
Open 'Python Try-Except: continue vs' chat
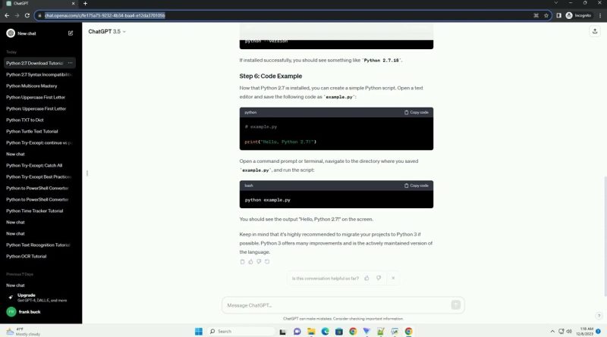point(39,142)
